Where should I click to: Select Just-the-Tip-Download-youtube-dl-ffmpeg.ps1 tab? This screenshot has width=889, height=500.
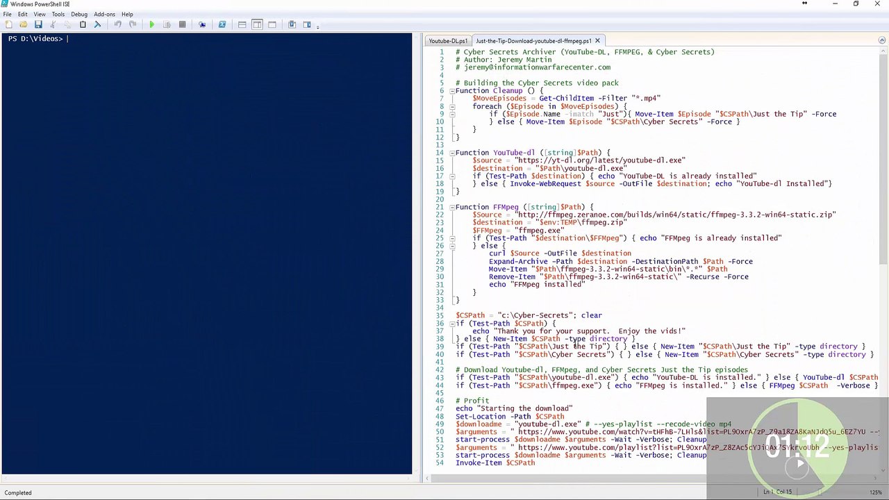coord(533,41)
